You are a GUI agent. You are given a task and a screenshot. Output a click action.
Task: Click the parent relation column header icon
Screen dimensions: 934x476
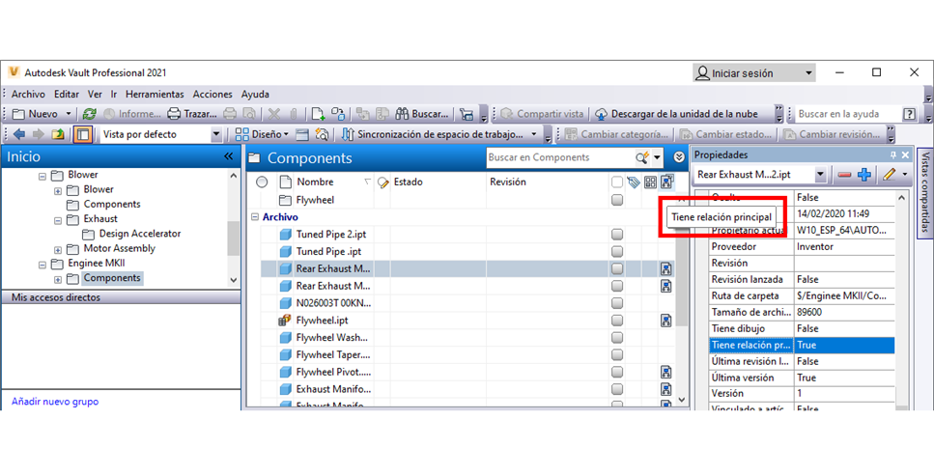[x=666, y=182]
